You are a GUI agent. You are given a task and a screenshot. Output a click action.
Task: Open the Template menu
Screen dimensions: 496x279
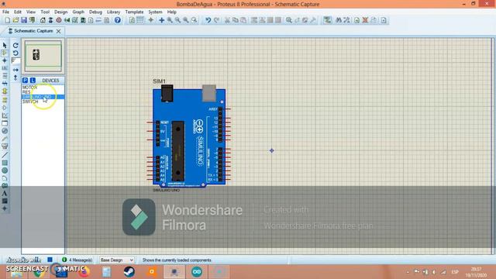134,12
